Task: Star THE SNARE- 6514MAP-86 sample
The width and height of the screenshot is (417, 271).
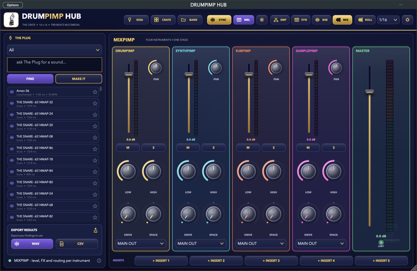Action: (95, 149)
